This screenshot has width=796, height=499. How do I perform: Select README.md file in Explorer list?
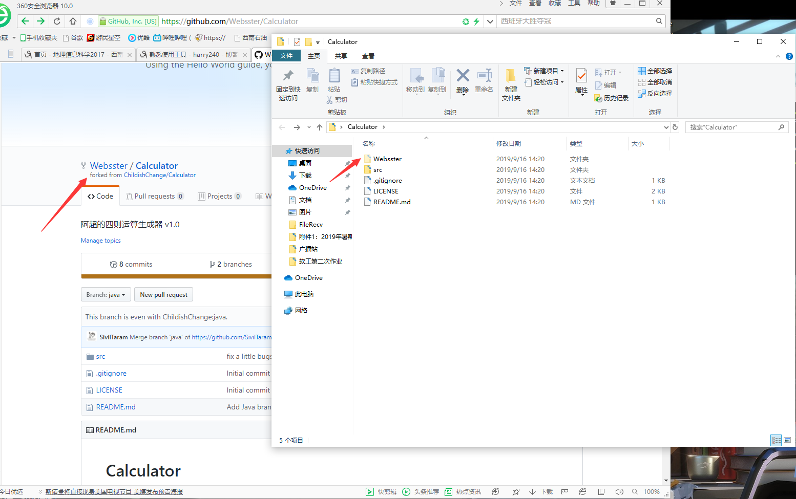click(392, 202)
